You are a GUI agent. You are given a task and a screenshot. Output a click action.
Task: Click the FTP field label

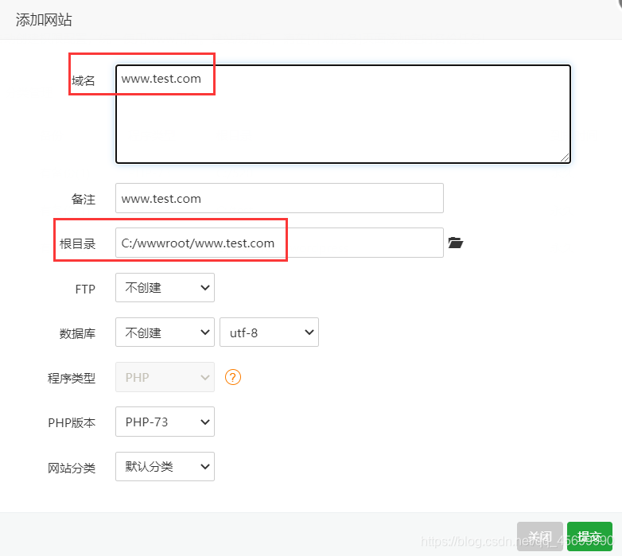click(85, 289)
